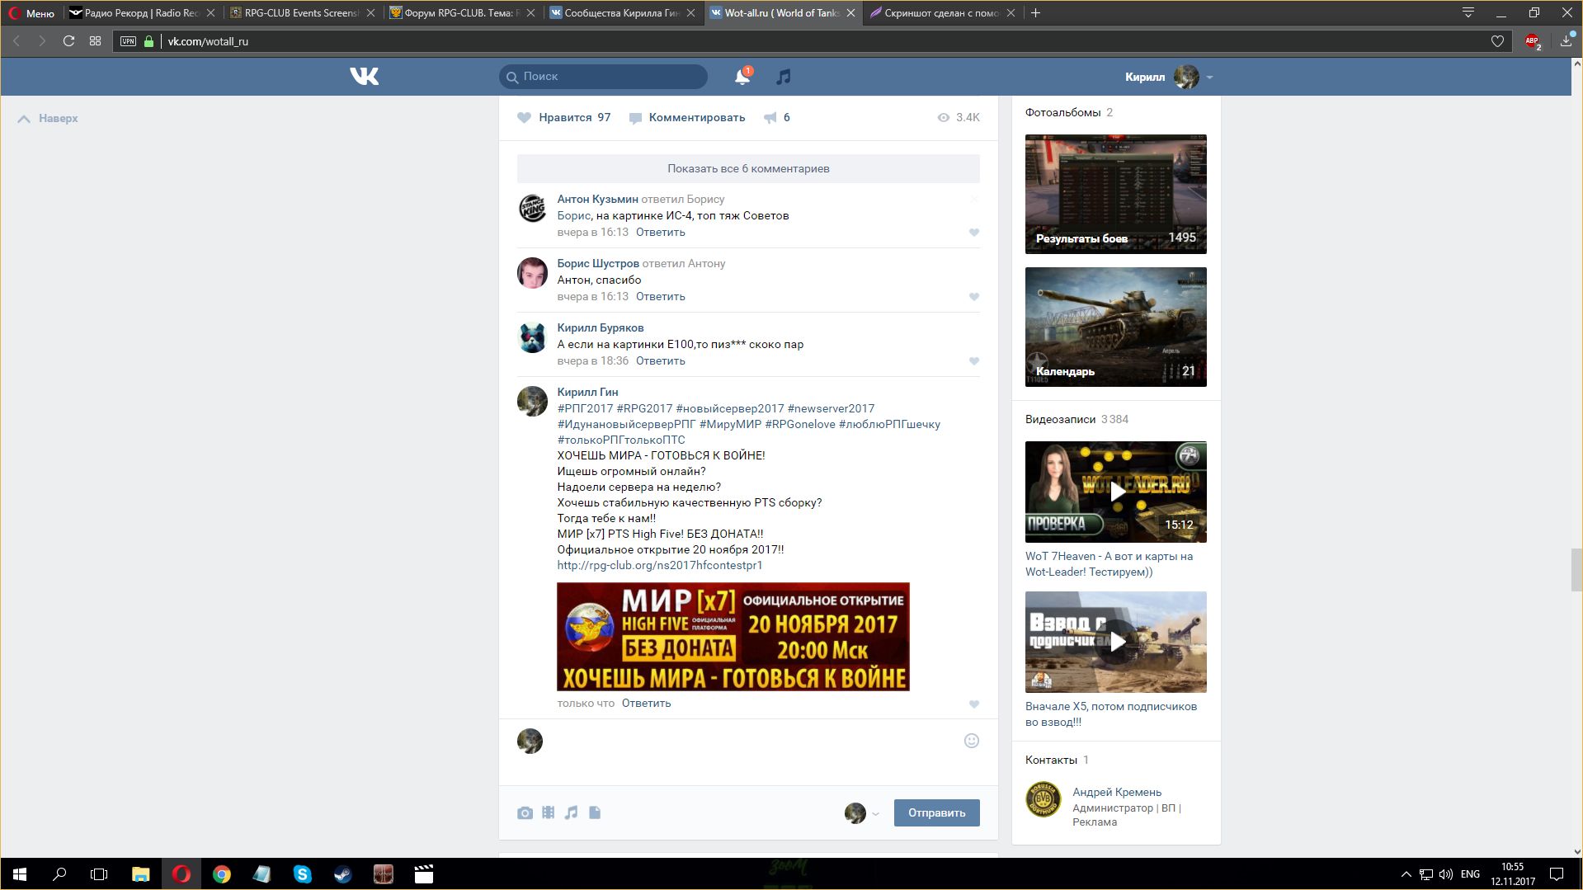Click Показать все 6 комментариев
Screen dimensions: 1583x890
(748, 168)
